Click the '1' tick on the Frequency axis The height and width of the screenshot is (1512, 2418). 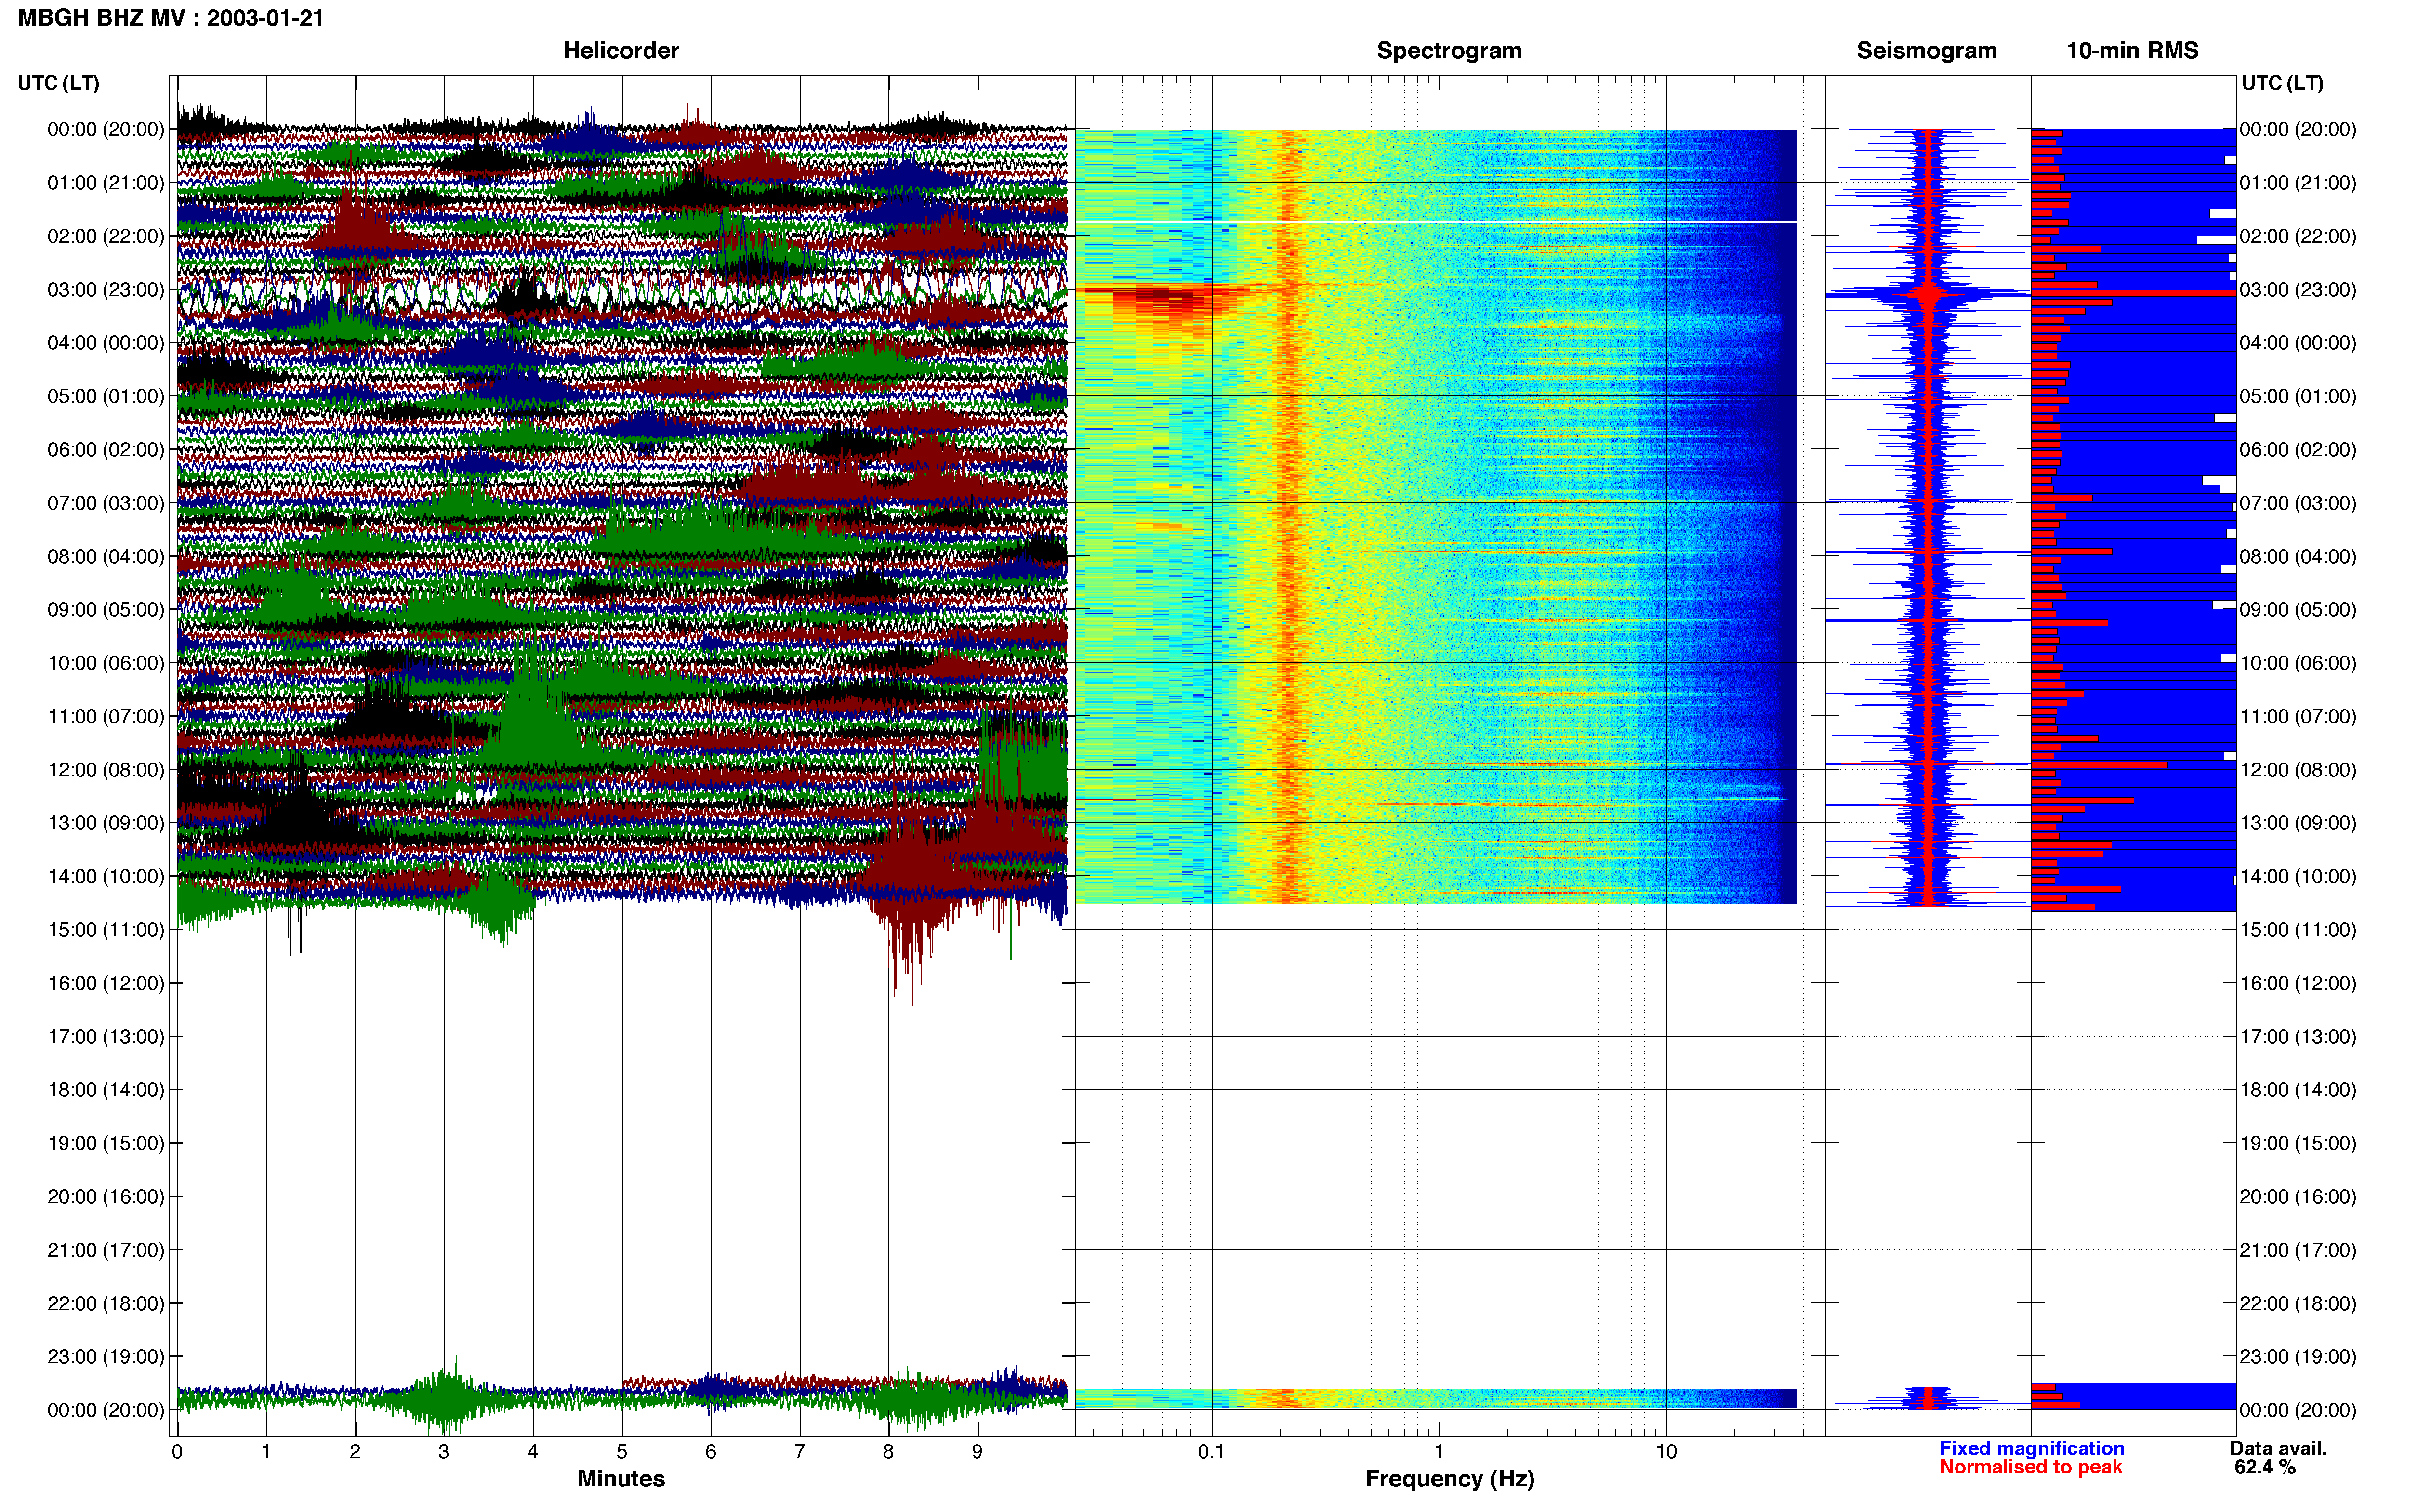click(x=1439, y=1452)
